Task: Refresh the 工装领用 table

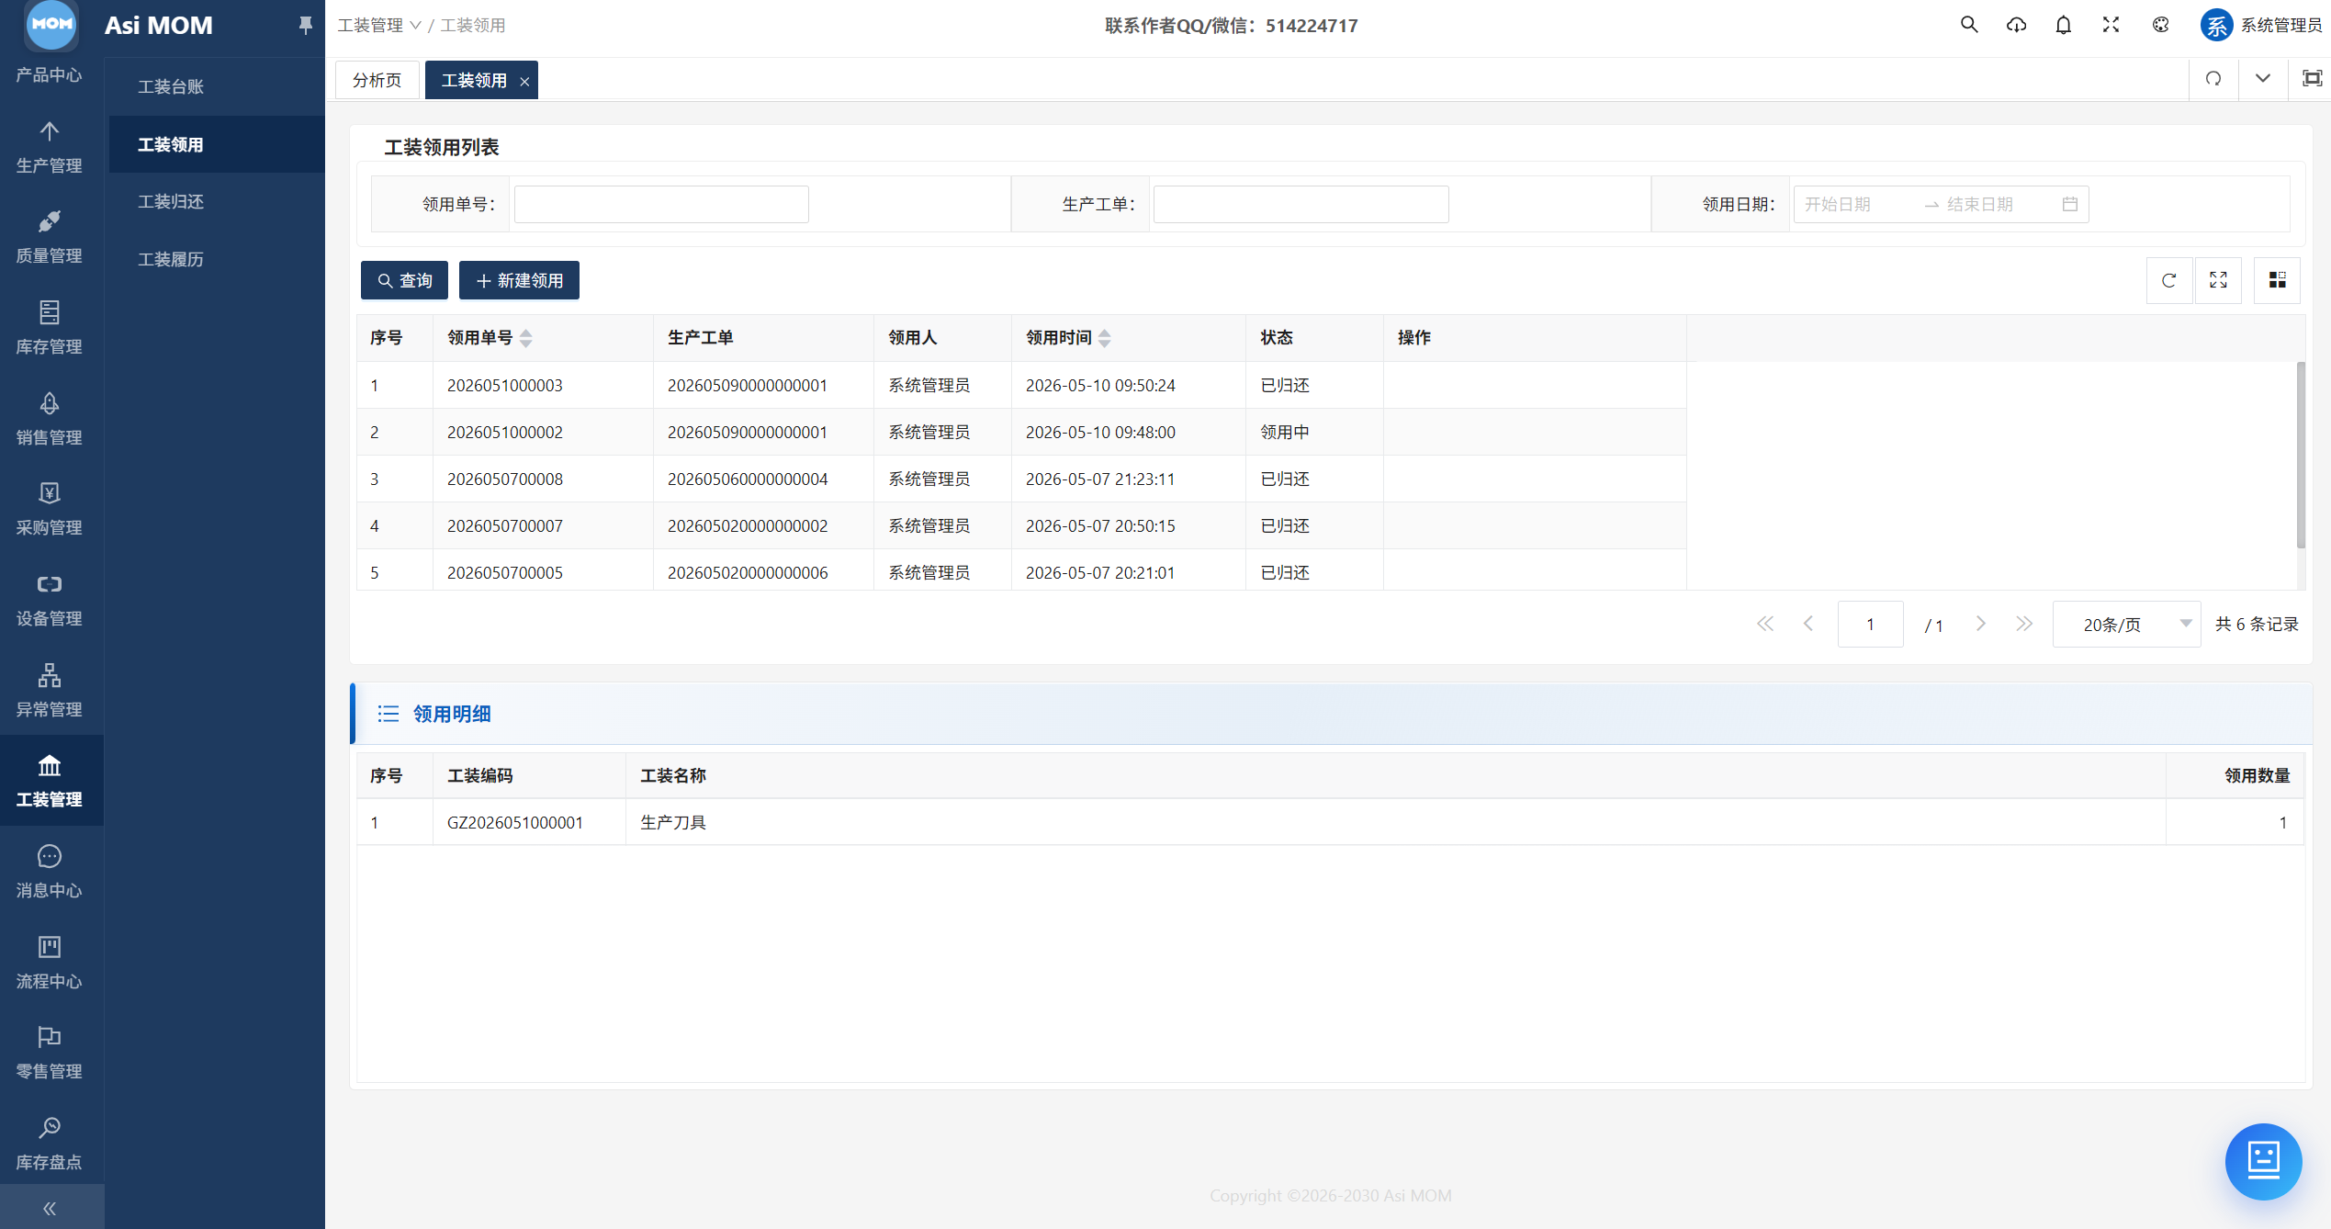Action: tap(2169, 280)
